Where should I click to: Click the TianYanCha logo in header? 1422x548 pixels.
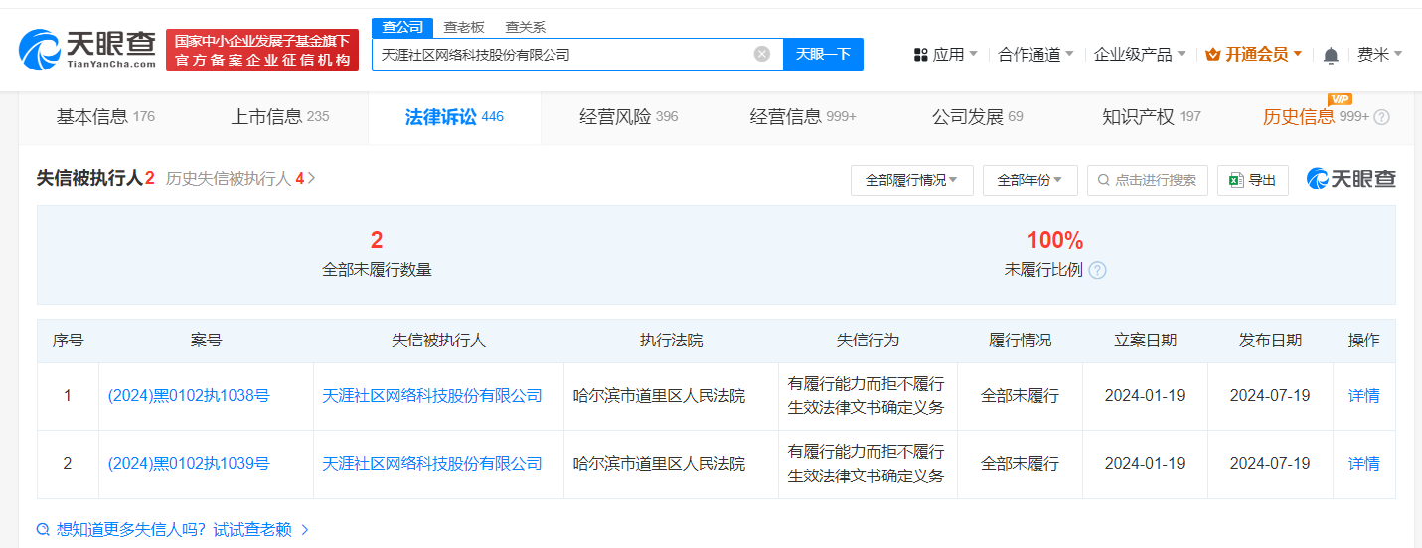tap(87, 50)
